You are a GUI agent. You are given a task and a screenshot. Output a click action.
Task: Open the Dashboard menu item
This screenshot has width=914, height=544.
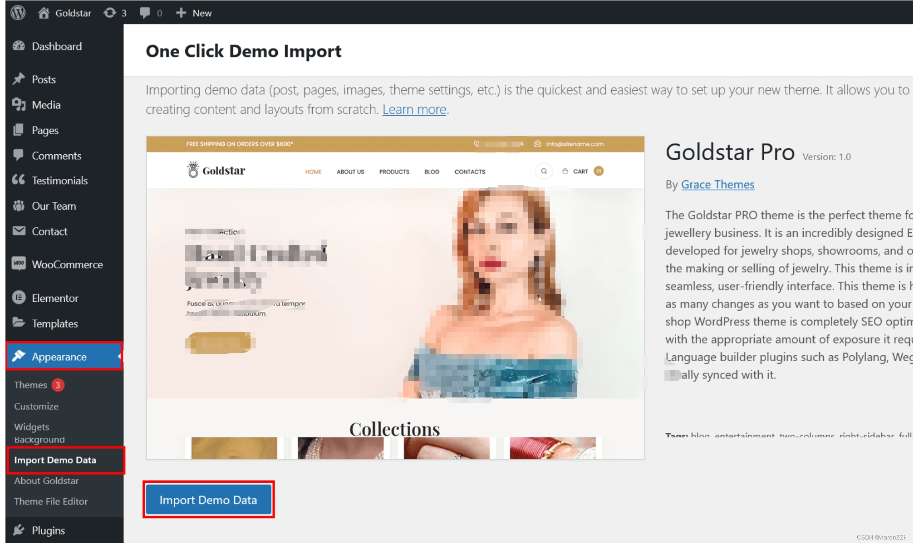coord(57,46)
